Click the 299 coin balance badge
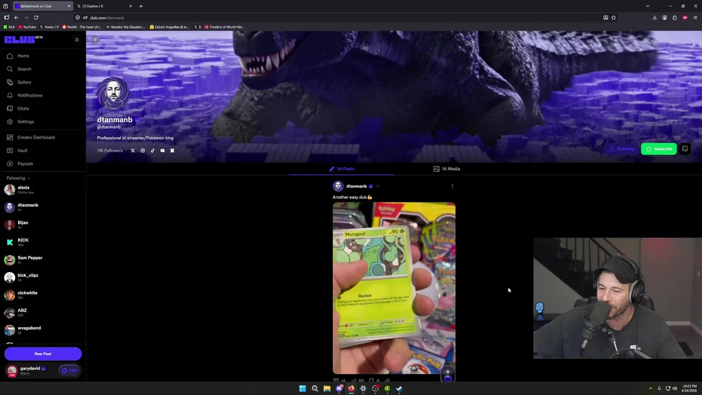 [x=70, y=370]
